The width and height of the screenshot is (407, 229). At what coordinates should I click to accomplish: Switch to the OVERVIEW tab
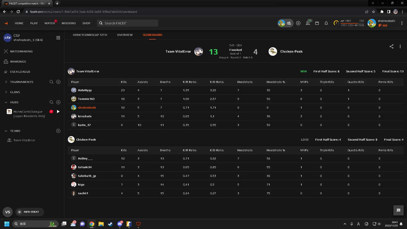[x=125, y=35]
